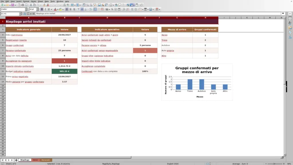This screenshot has width=293, height=165.
Task: Open the Sidebar Navigator icon
Action: click(290, 33)
